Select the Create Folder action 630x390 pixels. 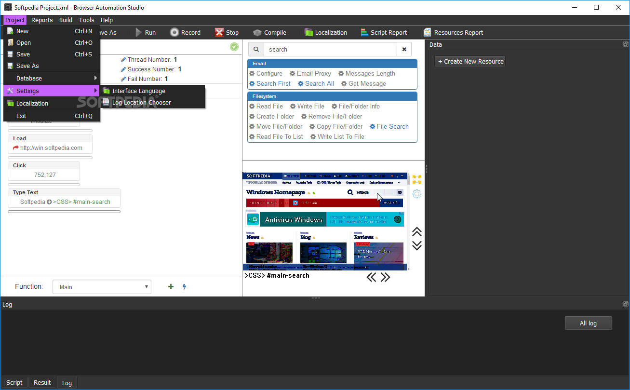pyautogui.click(x=271, y=117)
